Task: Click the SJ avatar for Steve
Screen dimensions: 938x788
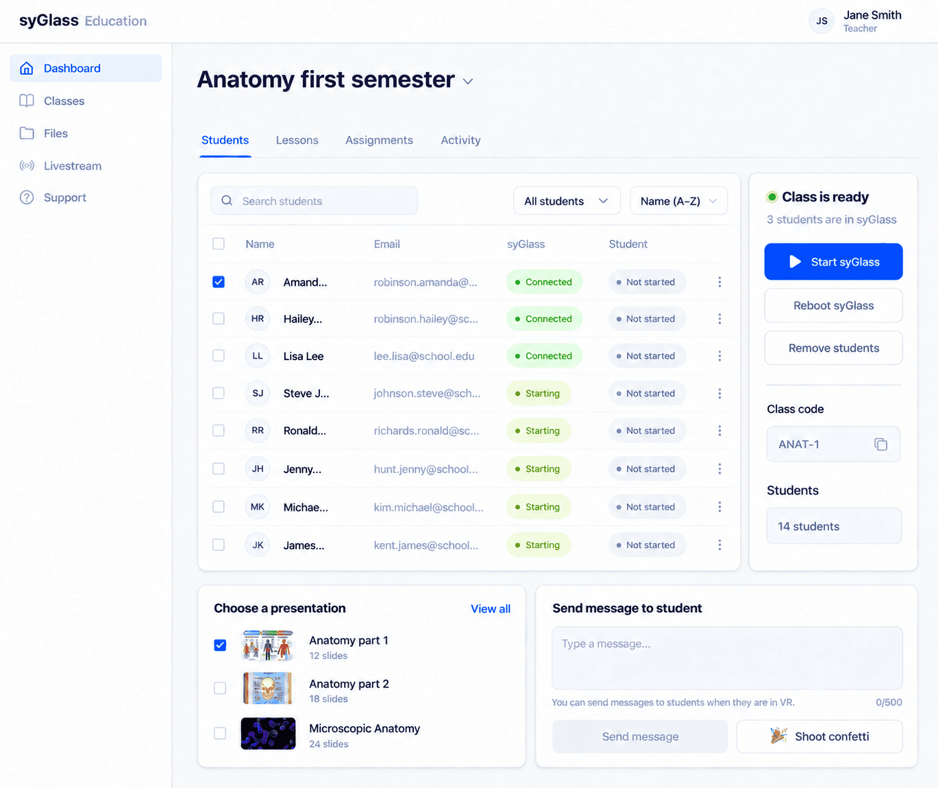Action: (258, 394)
